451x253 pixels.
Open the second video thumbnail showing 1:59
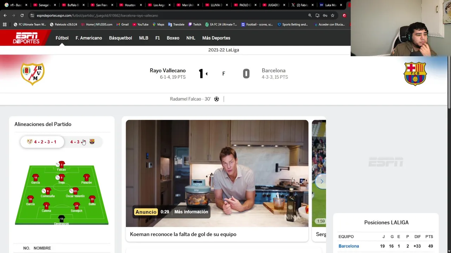319,173
